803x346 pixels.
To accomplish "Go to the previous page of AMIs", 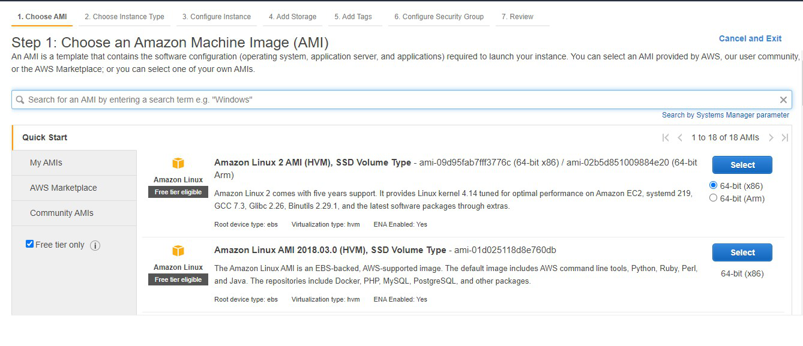I will (x=680, y=138).
